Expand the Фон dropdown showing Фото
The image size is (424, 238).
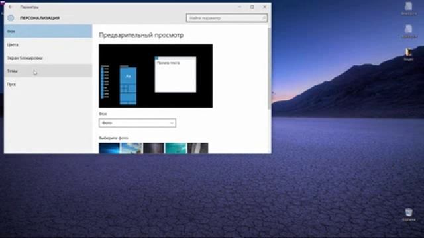(137, 123)
